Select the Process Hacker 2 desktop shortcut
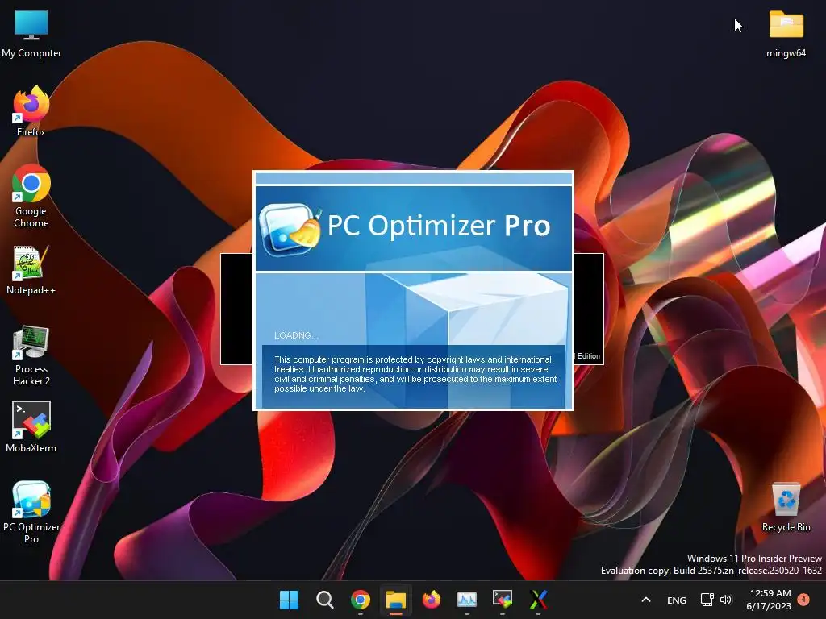Image resolution: width=826 pixels, height=619 pixels. [31, 355]
